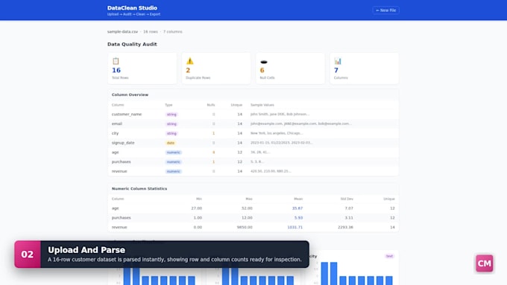
Task: Select the purchases row in Column Overview
Action: point(253,161)
